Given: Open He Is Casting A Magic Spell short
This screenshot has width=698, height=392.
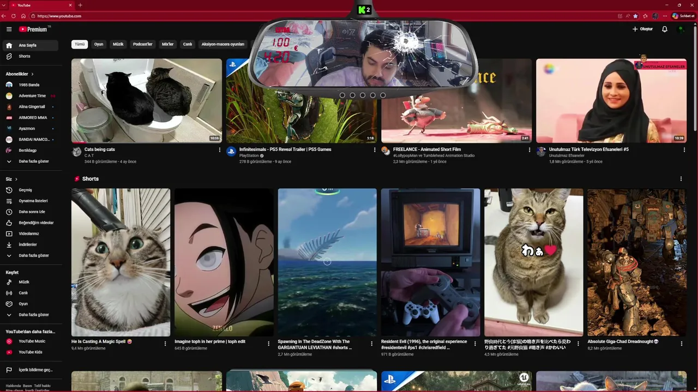Looking at the screenshot, I should (x=121, y=262).
